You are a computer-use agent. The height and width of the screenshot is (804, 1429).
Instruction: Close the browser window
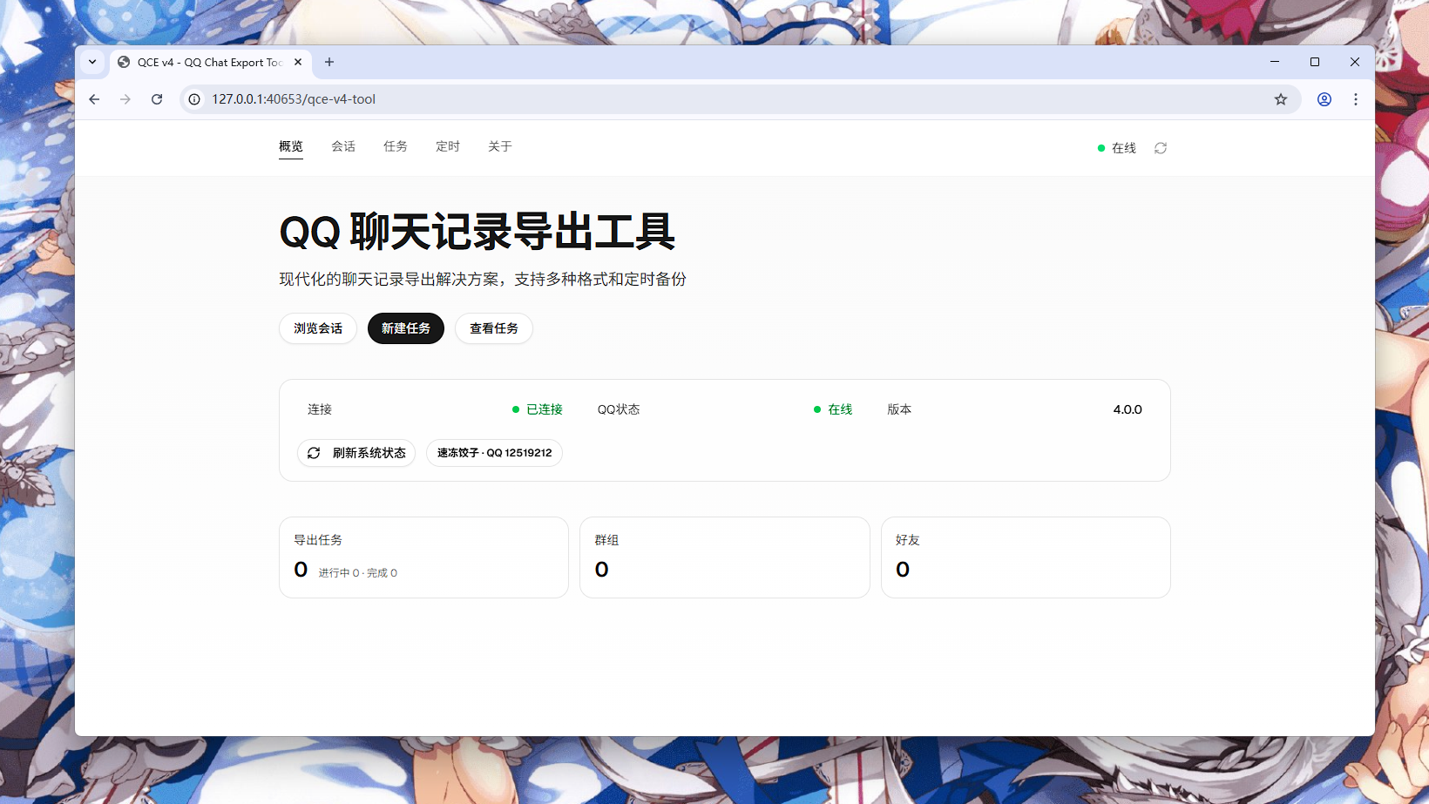tap(1355, 62)
